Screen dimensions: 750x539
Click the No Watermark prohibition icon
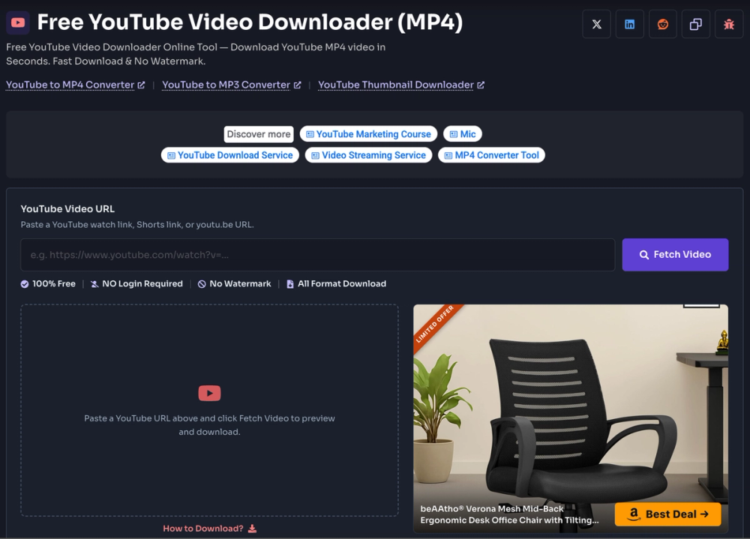pyautogui.click(x=202, y=284)
